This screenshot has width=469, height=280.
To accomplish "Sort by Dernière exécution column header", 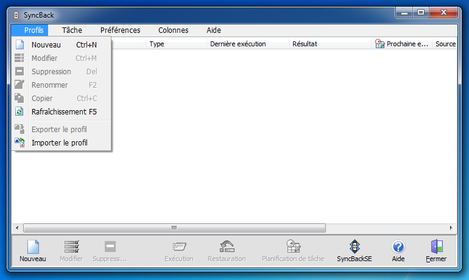I will coord(248,44).
